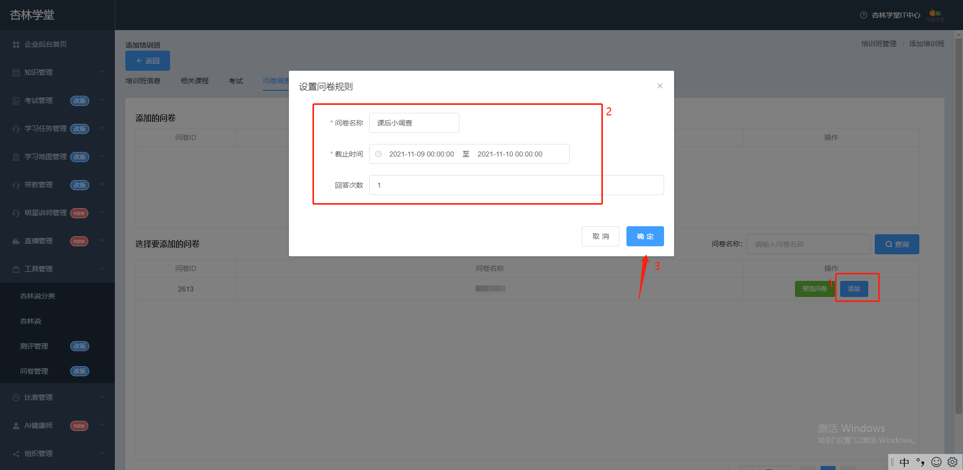Switch to the 相关课程 tab
The width and height of the screenshot is (963, 470).
click(195, 81)
